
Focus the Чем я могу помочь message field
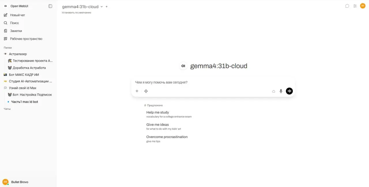click(213, 82)
